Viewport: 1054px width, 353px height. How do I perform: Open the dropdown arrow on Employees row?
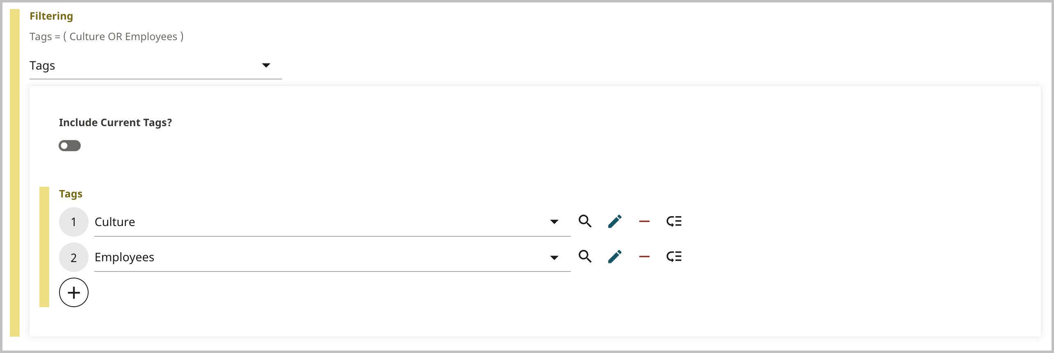coord(554,257)
